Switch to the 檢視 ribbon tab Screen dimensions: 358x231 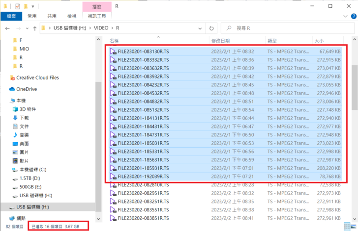click(x=72, y=16)
